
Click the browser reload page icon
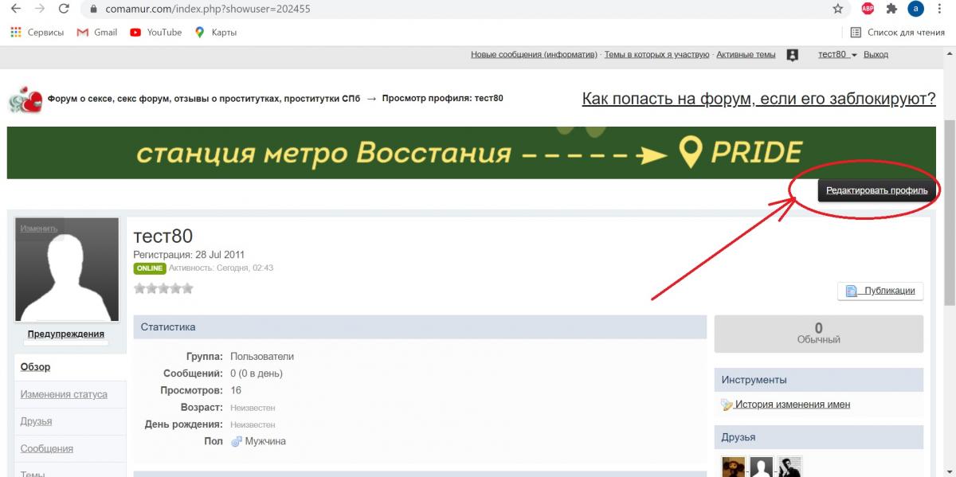pyautogui.click(x=64, y=10)
